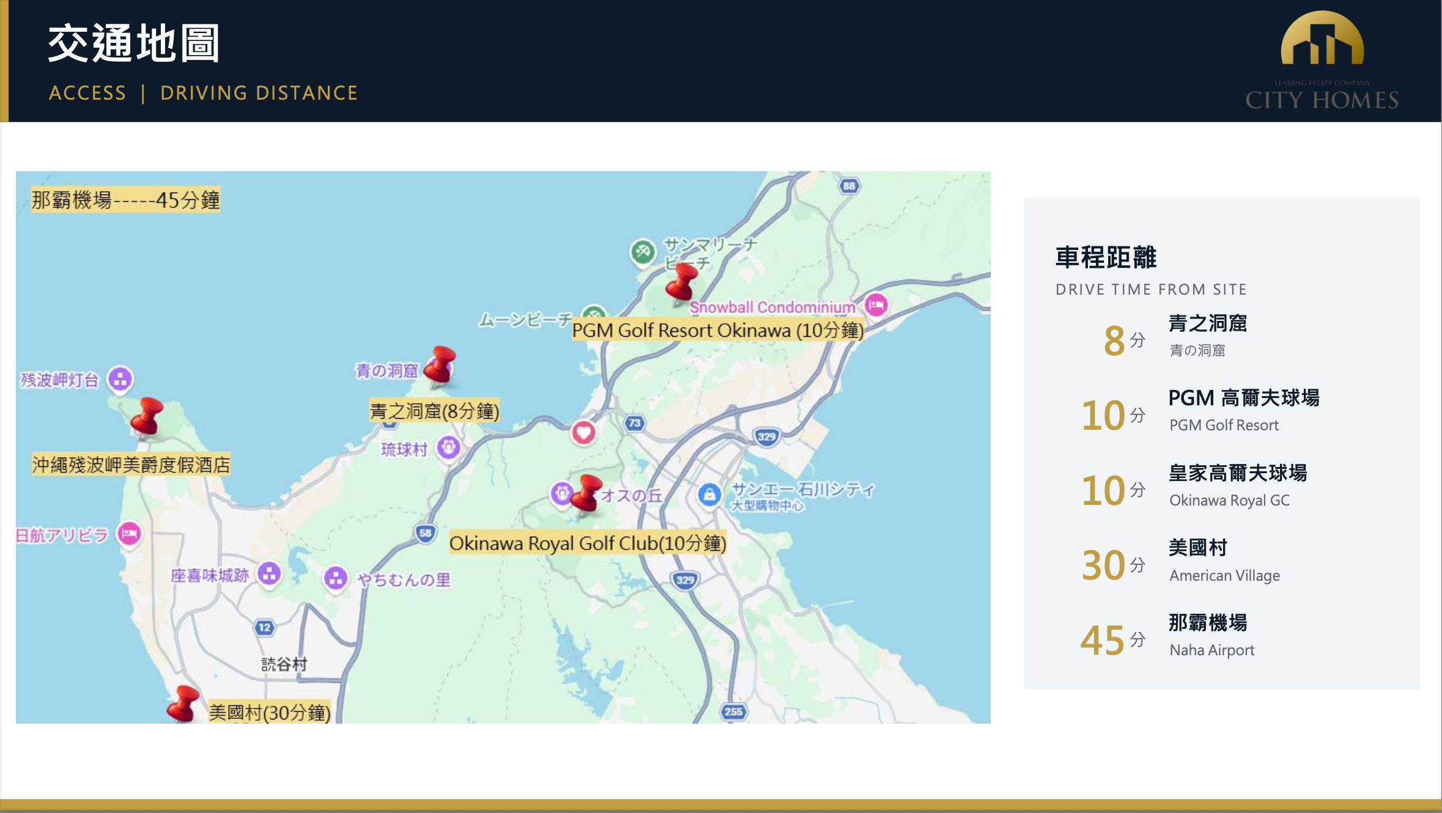This screenshot has height=813, width=1442.
Task: Click the Okinawa Royal Golf Club(10分鐘) label
Action: tap(588, 543)
